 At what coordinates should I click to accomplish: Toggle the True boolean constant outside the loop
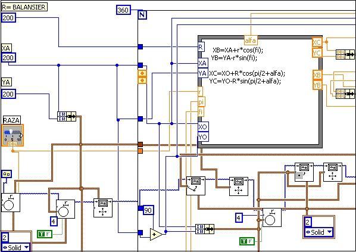[45, 234]
